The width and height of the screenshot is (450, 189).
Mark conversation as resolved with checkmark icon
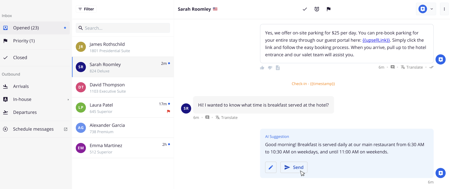click(305, 9)
